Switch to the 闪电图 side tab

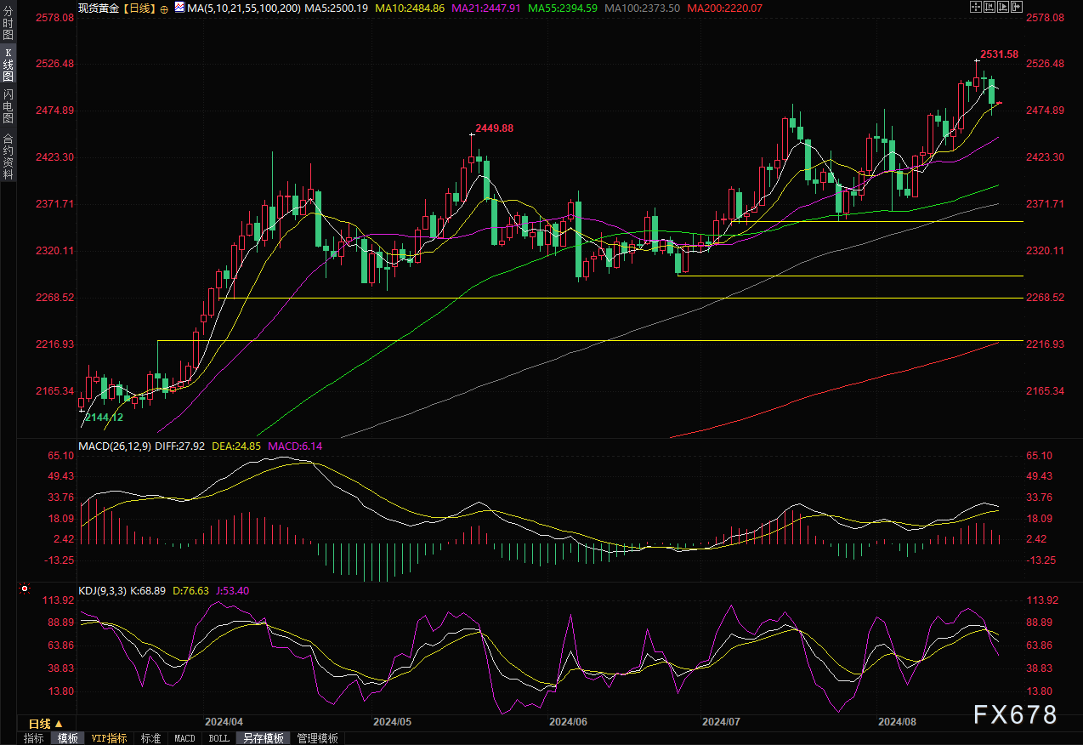(8, 106)
